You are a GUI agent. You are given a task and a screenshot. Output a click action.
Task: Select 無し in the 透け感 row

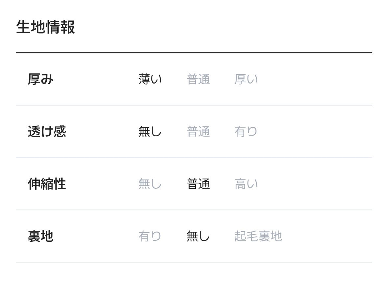(x=150, y=132)
